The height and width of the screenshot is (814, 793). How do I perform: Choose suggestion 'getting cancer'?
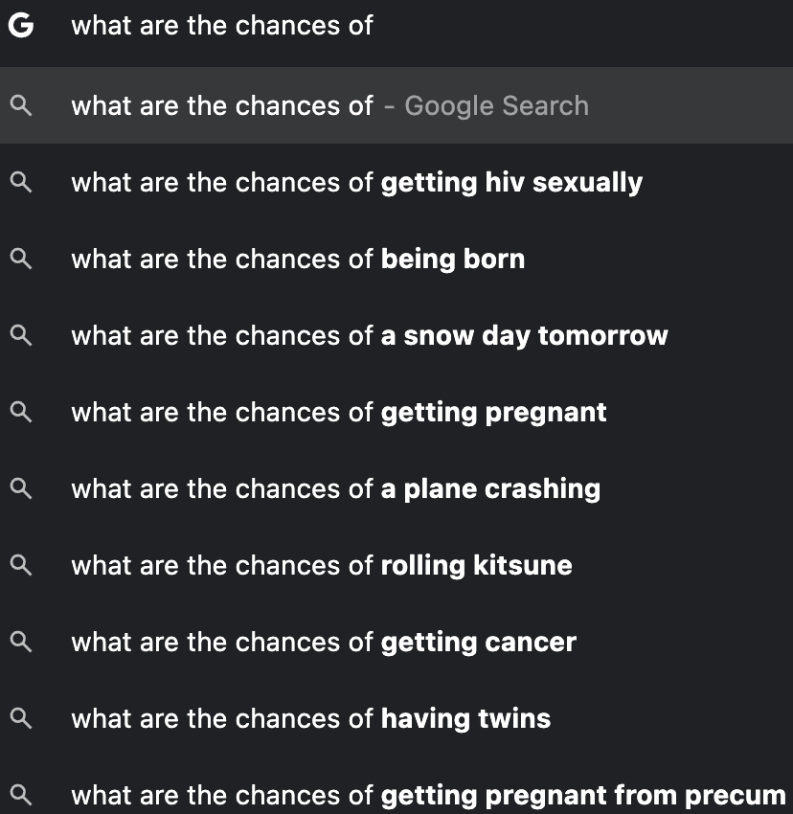[324, 643]
